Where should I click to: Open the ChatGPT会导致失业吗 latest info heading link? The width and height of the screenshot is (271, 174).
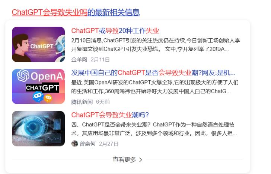pyautogui.click(x=76, y=12)
